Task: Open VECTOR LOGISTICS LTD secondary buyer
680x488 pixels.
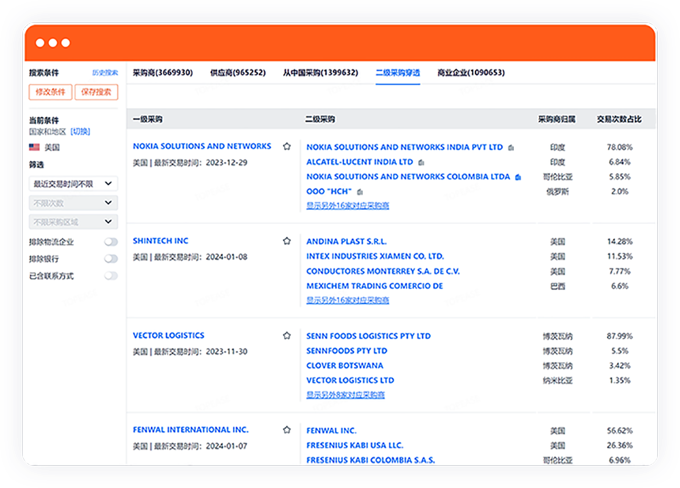Action: [350, 380]
